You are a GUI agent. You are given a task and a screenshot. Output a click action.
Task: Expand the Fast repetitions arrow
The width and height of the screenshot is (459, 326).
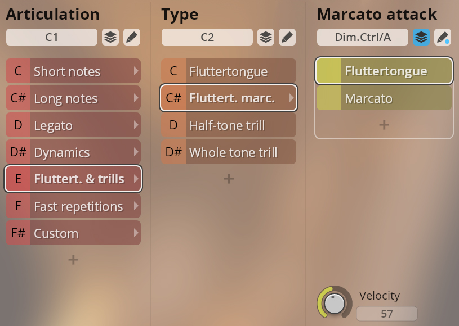pos(136,206)
